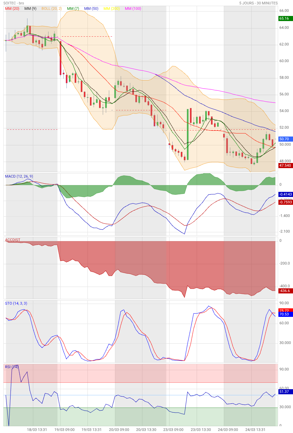Click the blue 50.70 current price tag
This screenshot has width=293, height=433.
[286, 139]
